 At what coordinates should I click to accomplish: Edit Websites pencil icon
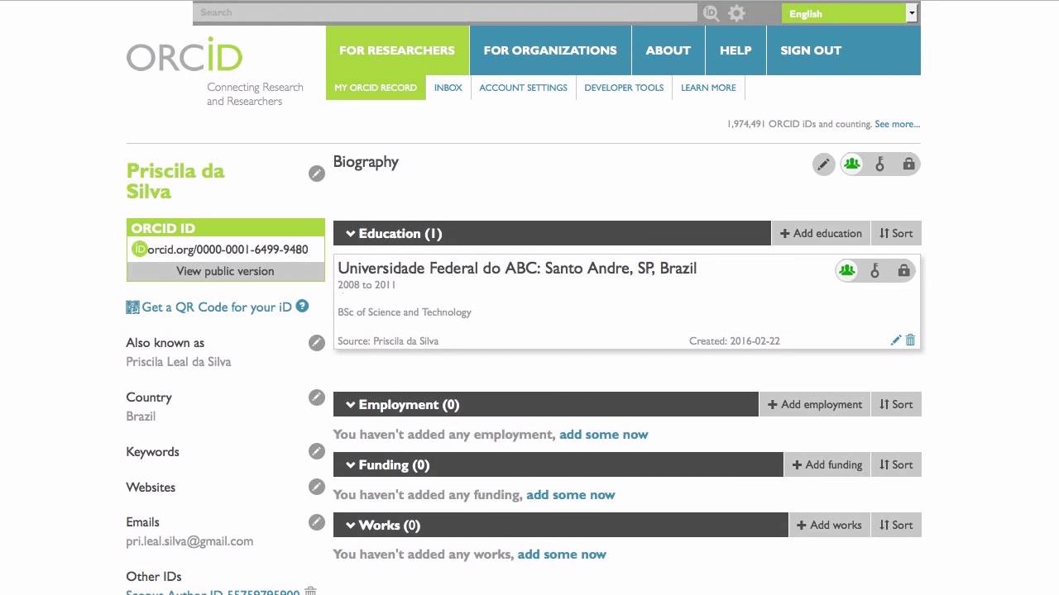[x=317, y=487]
